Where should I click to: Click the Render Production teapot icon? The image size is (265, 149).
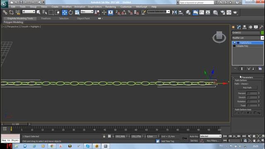coord(235,12)
